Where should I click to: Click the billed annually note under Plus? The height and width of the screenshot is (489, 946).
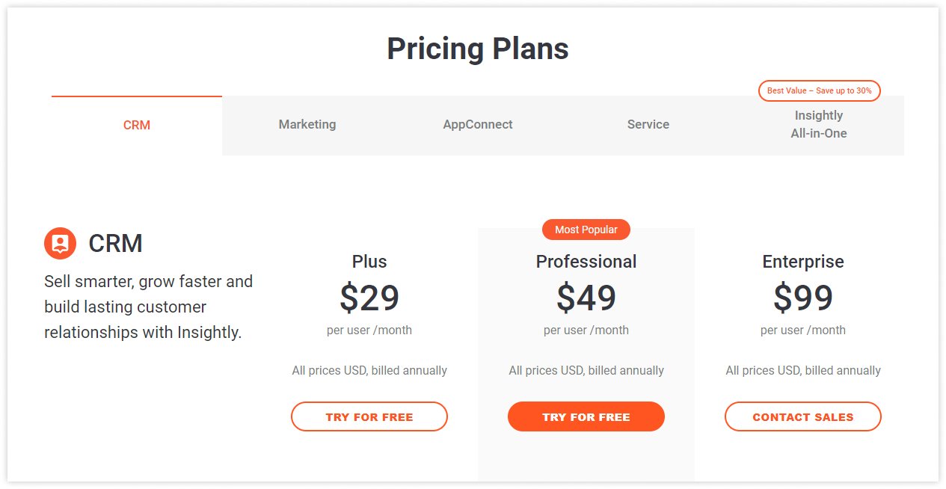(369, 370)
